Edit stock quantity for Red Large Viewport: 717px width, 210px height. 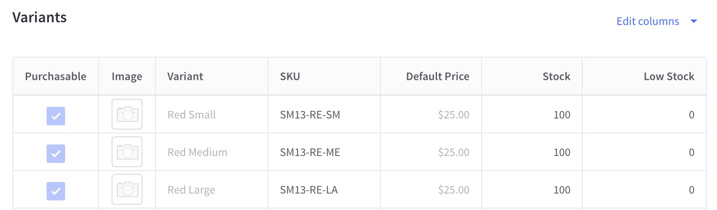point(532,189)
